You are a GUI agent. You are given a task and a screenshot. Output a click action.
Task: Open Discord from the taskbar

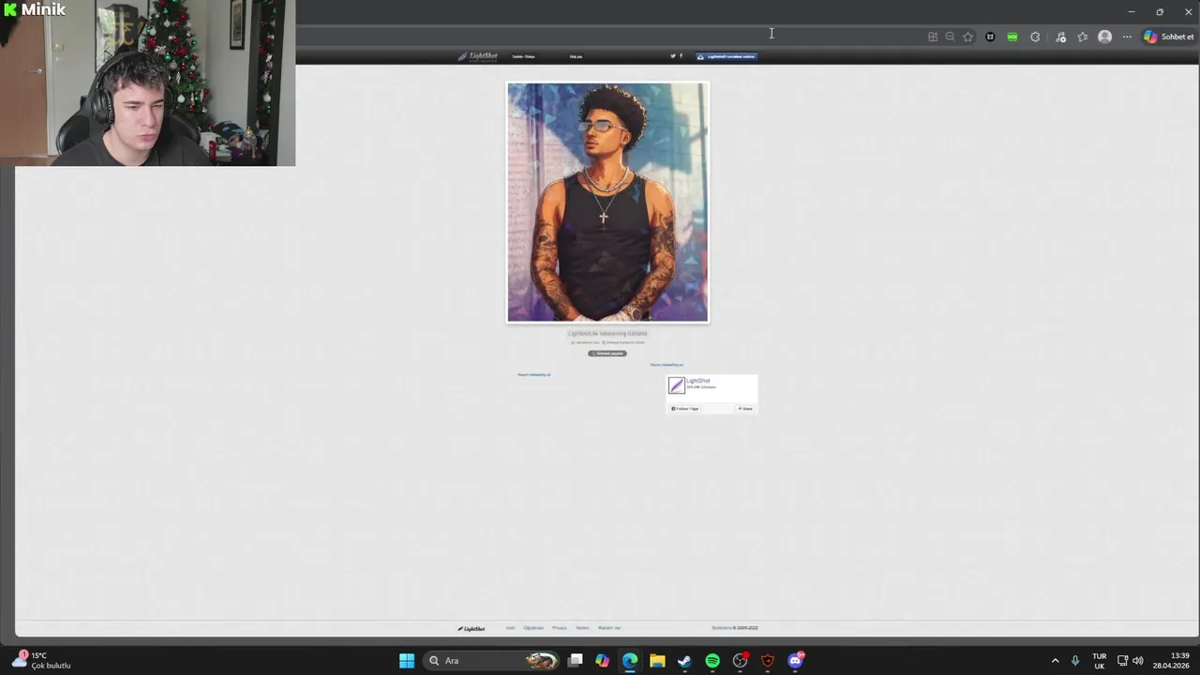pos(796,661)
